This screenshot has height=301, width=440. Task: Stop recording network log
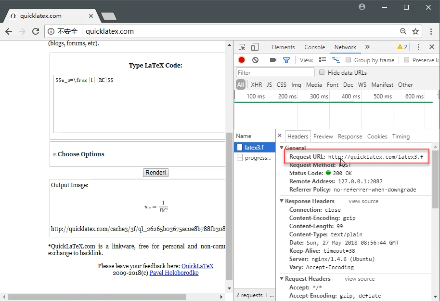tap(242, 60)
